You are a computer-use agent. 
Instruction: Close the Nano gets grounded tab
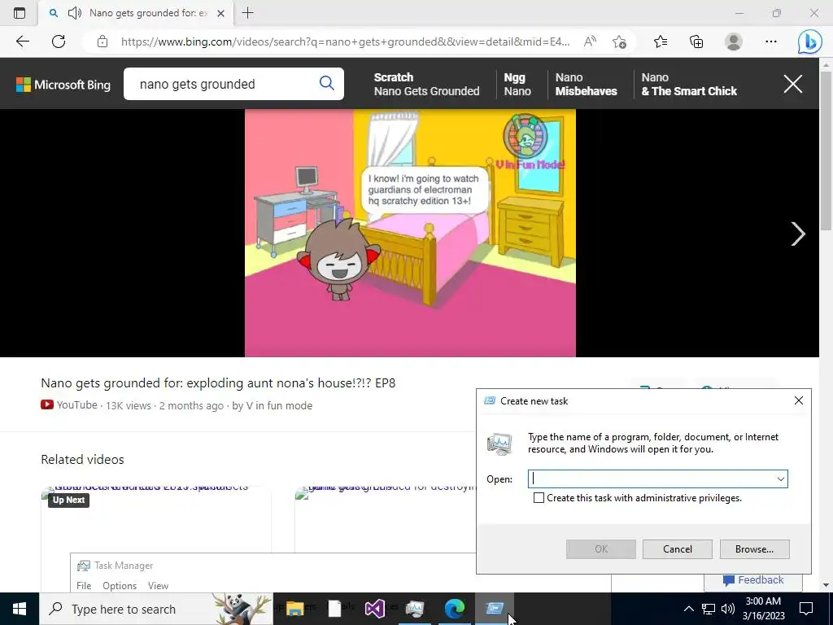[x=221, y=13]
